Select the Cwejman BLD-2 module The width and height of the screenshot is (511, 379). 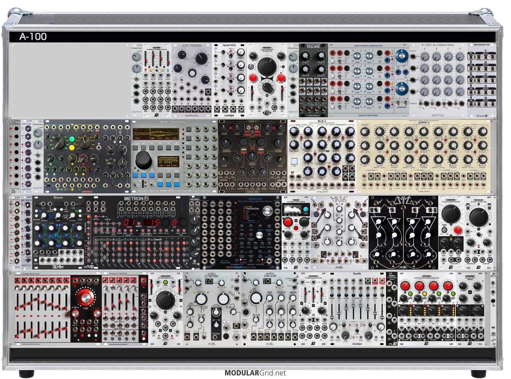pyautogui.click(x=322, y=156)
